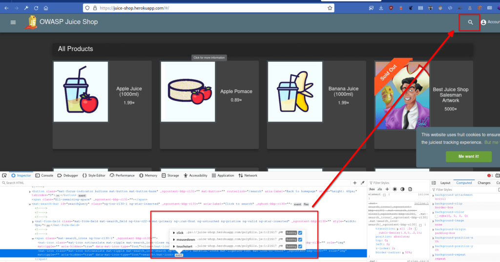The image size is (500, 262).
Task: Expand the mousedown event handler entry
Action: tap(173, 240)
